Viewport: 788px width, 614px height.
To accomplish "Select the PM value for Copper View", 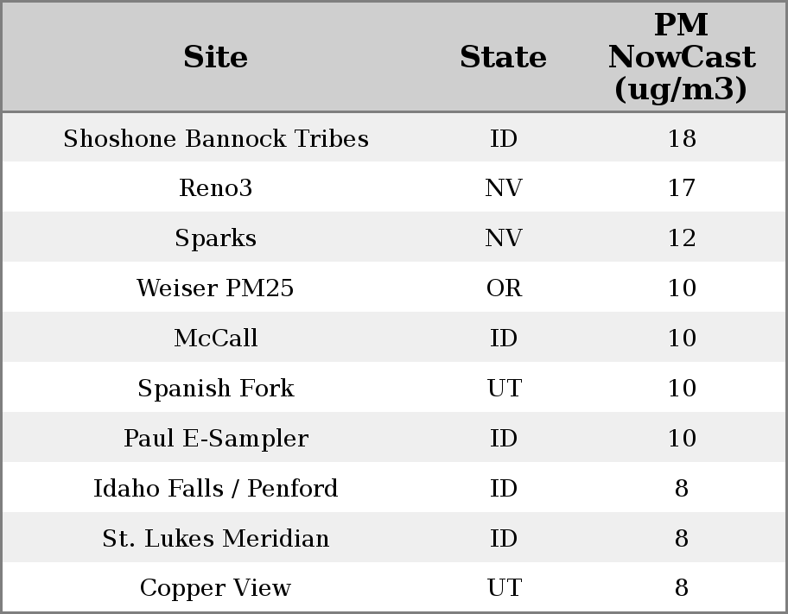I will point(681,588).
